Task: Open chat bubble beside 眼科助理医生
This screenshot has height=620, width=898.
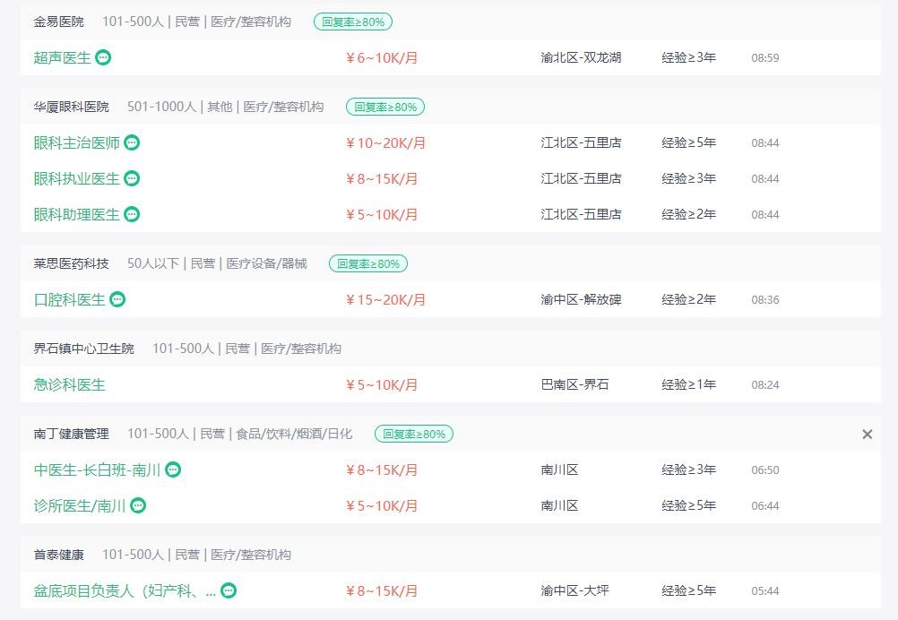Action: 132,215
